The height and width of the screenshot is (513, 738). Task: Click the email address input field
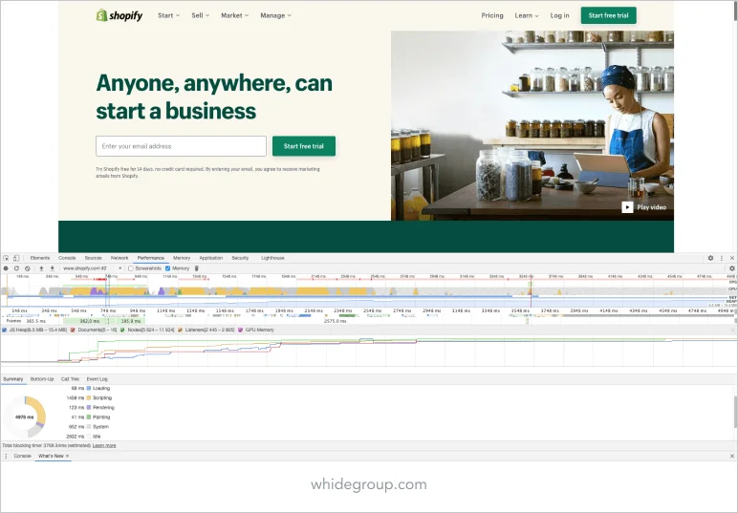pos(182,146)
